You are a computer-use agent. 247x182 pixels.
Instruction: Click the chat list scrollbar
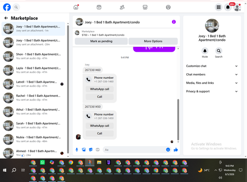click(x=68, y=90)
